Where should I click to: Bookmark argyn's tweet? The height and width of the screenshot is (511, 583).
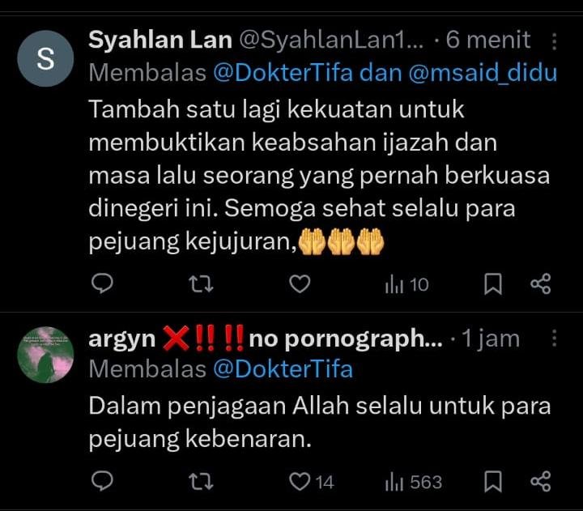click(x=493, y=482)
